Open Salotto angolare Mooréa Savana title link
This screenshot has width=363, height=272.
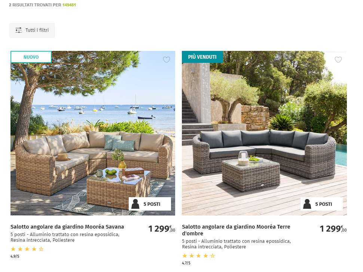click(x=67, y=227)
